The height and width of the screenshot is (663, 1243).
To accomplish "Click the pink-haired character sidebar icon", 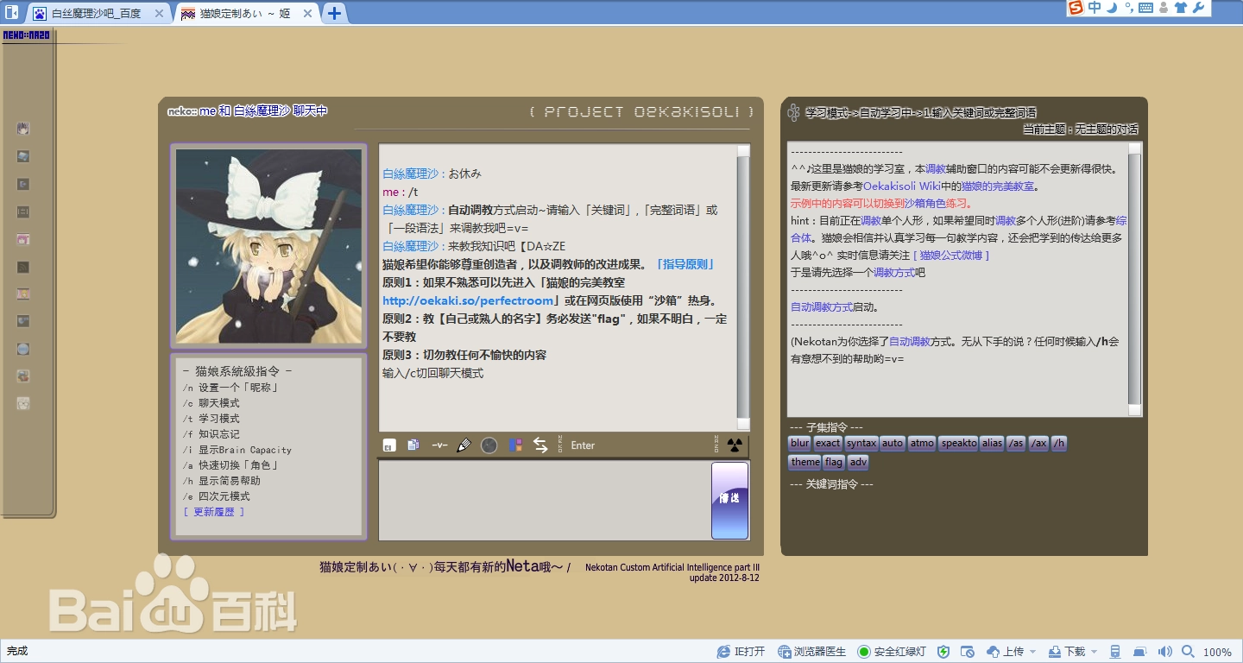I will [x=23, y=239].
